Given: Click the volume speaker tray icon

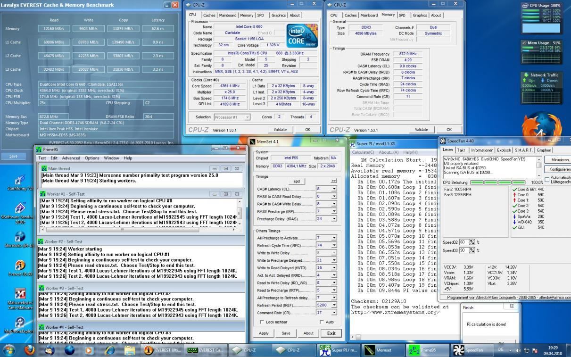Looking at the screenshot, I should pyautogui.click(x=519, y=350).
